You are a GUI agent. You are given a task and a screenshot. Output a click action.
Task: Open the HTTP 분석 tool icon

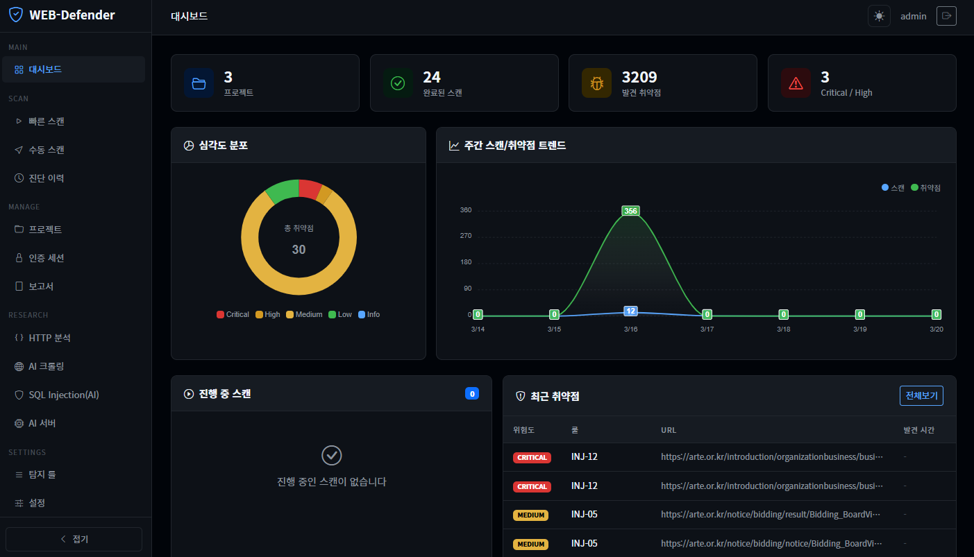19,338
